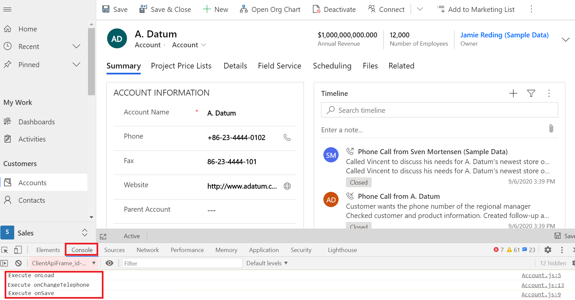575x300 pixels.
Task: Expand the record header chevron
Action: (566, 40)
